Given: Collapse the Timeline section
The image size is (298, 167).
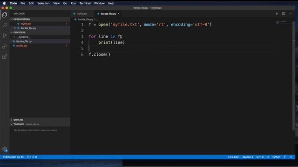Looking at the screenshot, I should click(19, 124).
